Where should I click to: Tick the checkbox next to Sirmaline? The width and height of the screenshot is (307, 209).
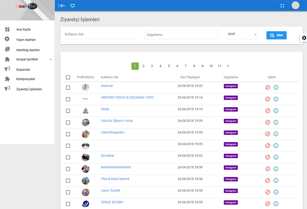68,157
